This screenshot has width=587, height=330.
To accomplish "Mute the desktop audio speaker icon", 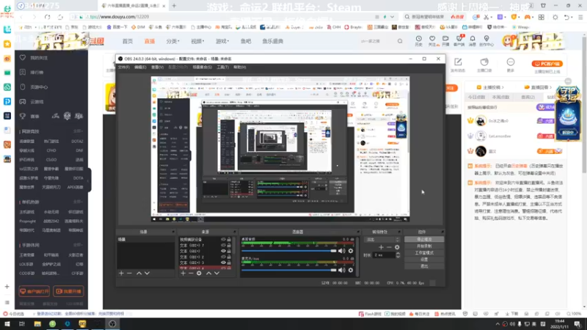I will click(x=342, y=251).
